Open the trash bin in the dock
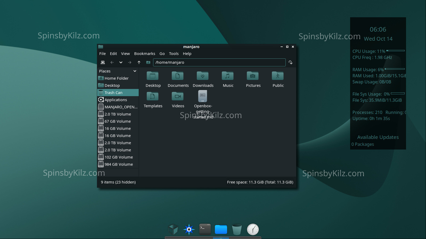The image size is (426, 239). (x=237, y=229)
